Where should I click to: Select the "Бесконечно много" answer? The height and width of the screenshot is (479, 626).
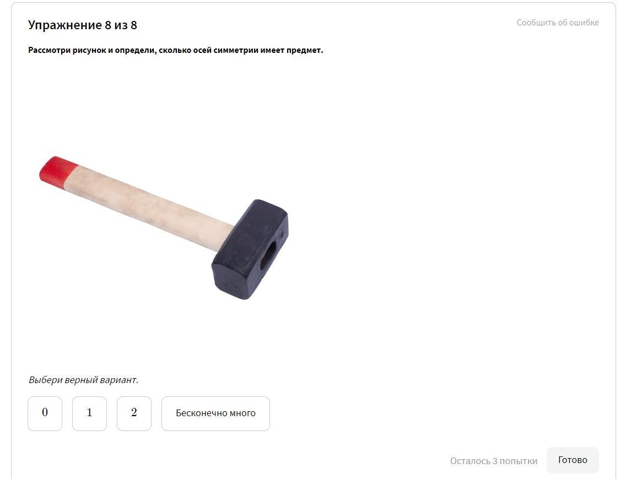(215, 413)
